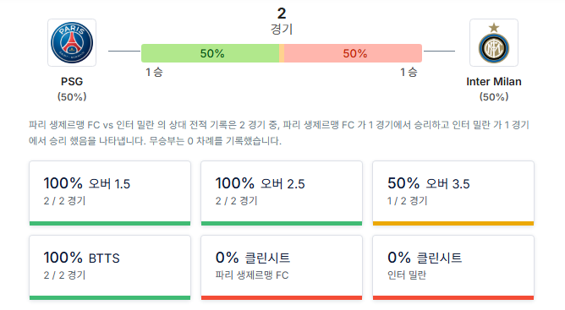Click the red 50% Inter win bar
This screenshot has width=565, height=310.
click(353, 53)
